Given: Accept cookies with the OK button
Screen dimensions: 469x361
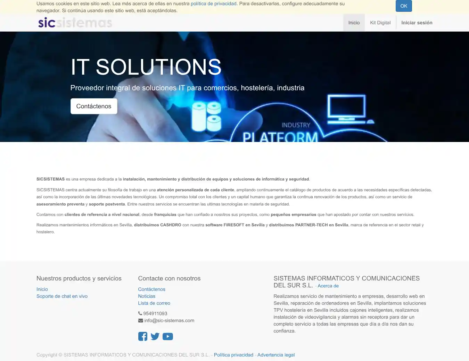Looking at the screenshot, I should coord(403,6).
